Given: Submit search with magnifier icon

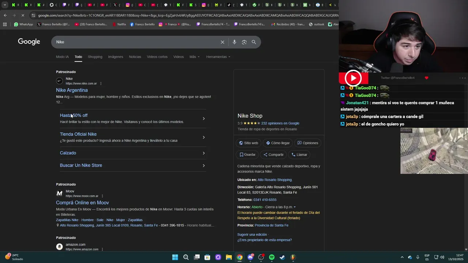Looking at the screenshot, I should (254, 42).
